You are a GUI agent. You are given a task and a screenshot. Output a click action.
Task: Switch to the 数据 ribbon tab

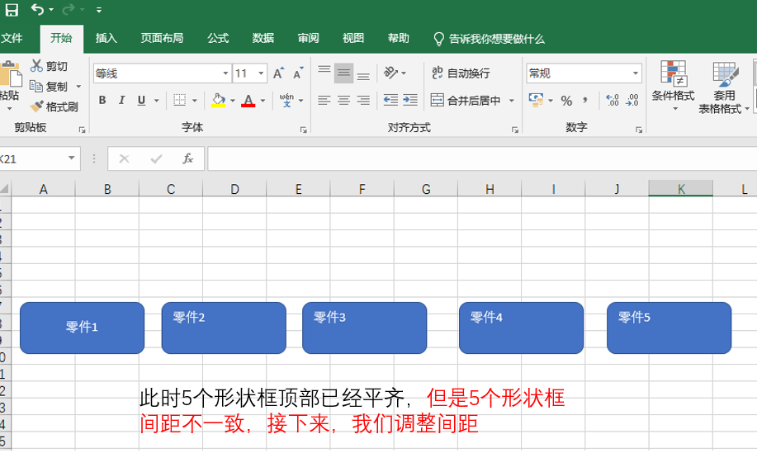coord(263,38)
